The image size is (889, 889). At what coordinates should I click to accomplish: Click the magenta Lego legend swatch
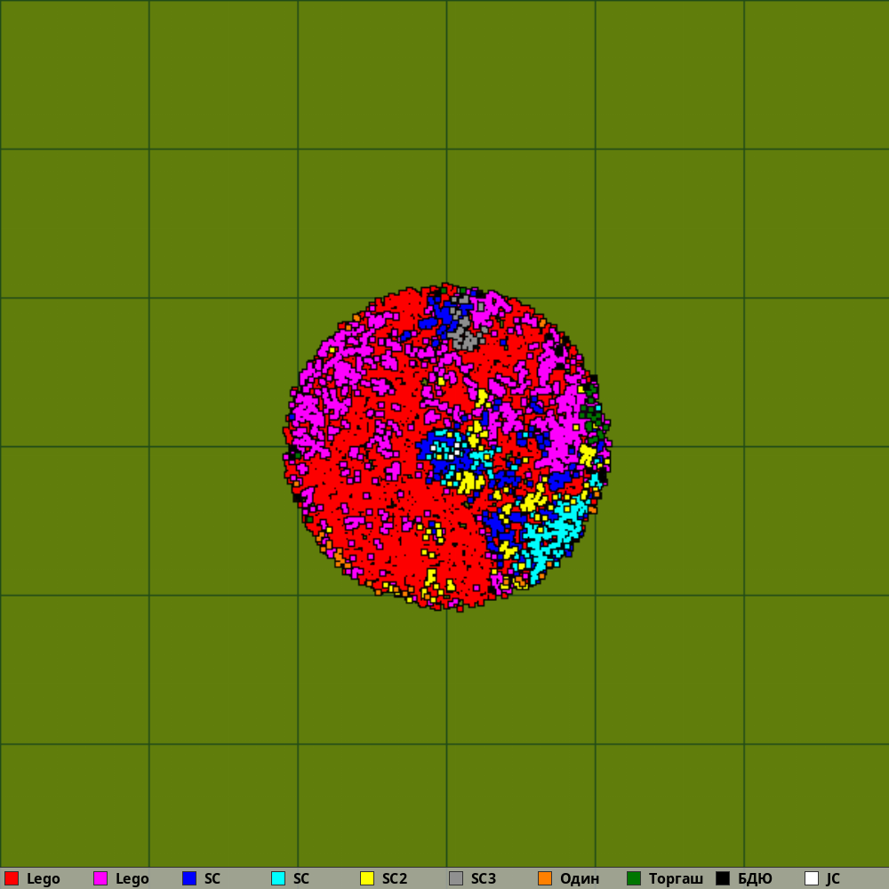[100, 878]
